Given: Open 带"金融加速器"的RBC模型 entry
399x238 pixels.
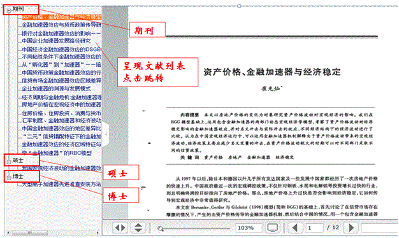Looking at the screenshot, I should (57, 153).
